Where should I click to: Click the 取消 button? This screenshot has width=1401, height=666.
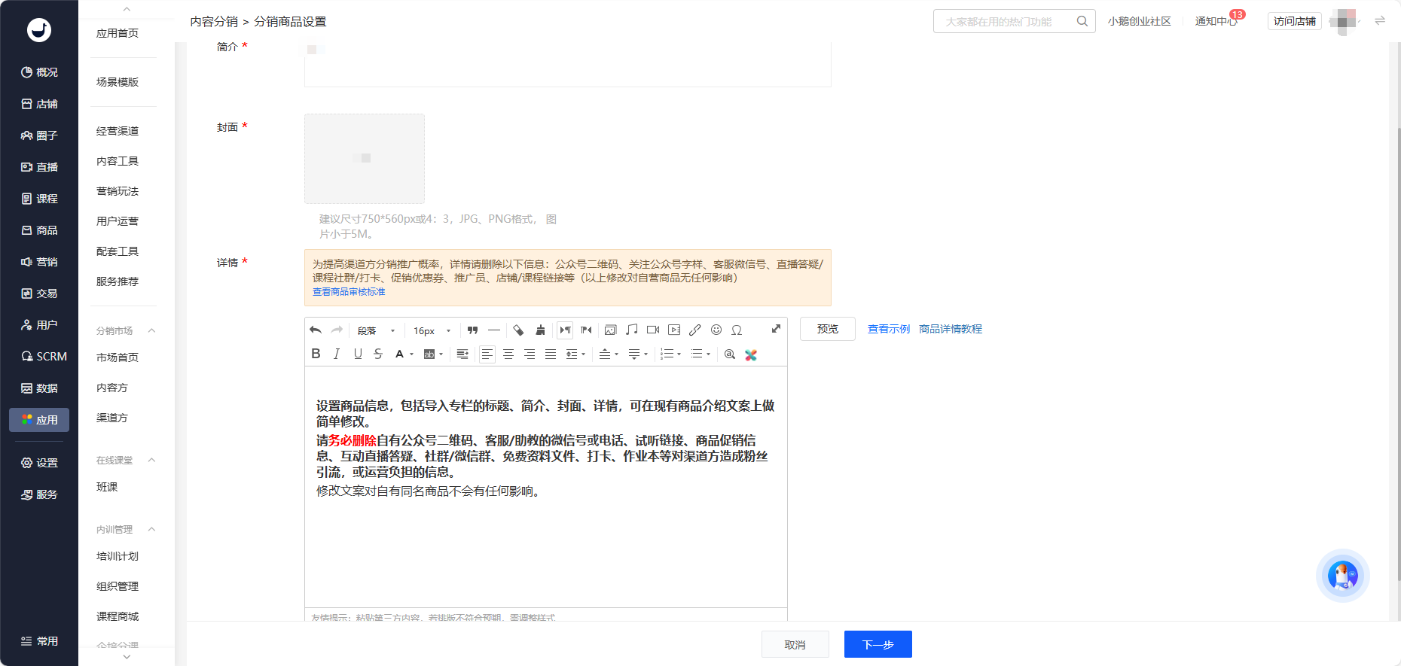(795, 644)
